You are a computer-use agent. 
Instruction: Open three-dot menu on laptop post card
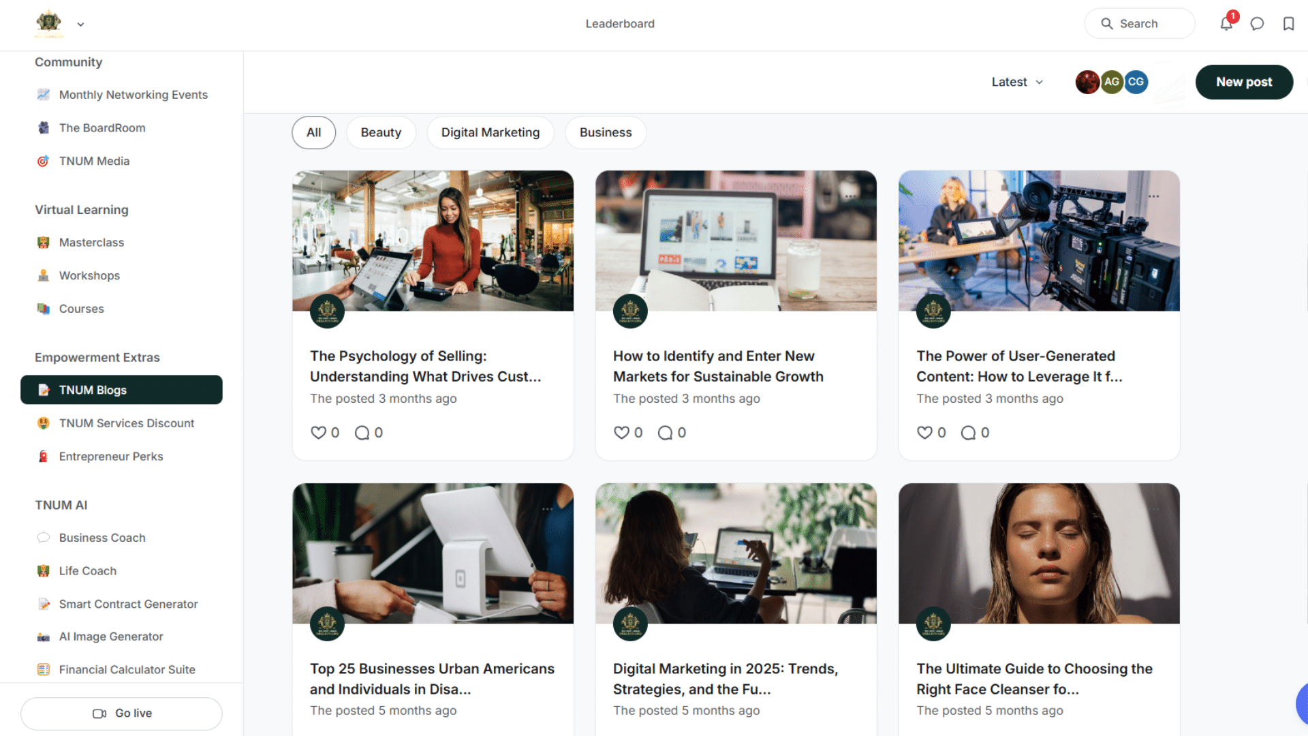[x=850, y=196]
